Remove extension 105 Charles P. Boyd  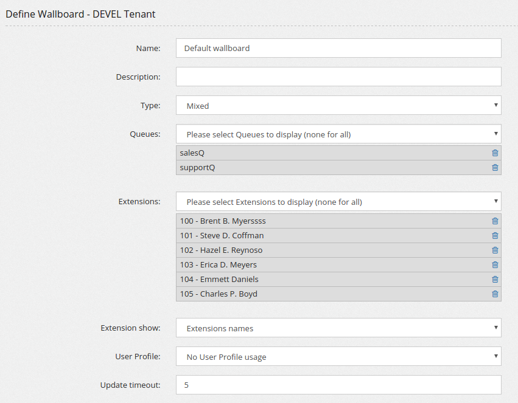point(495,294)
